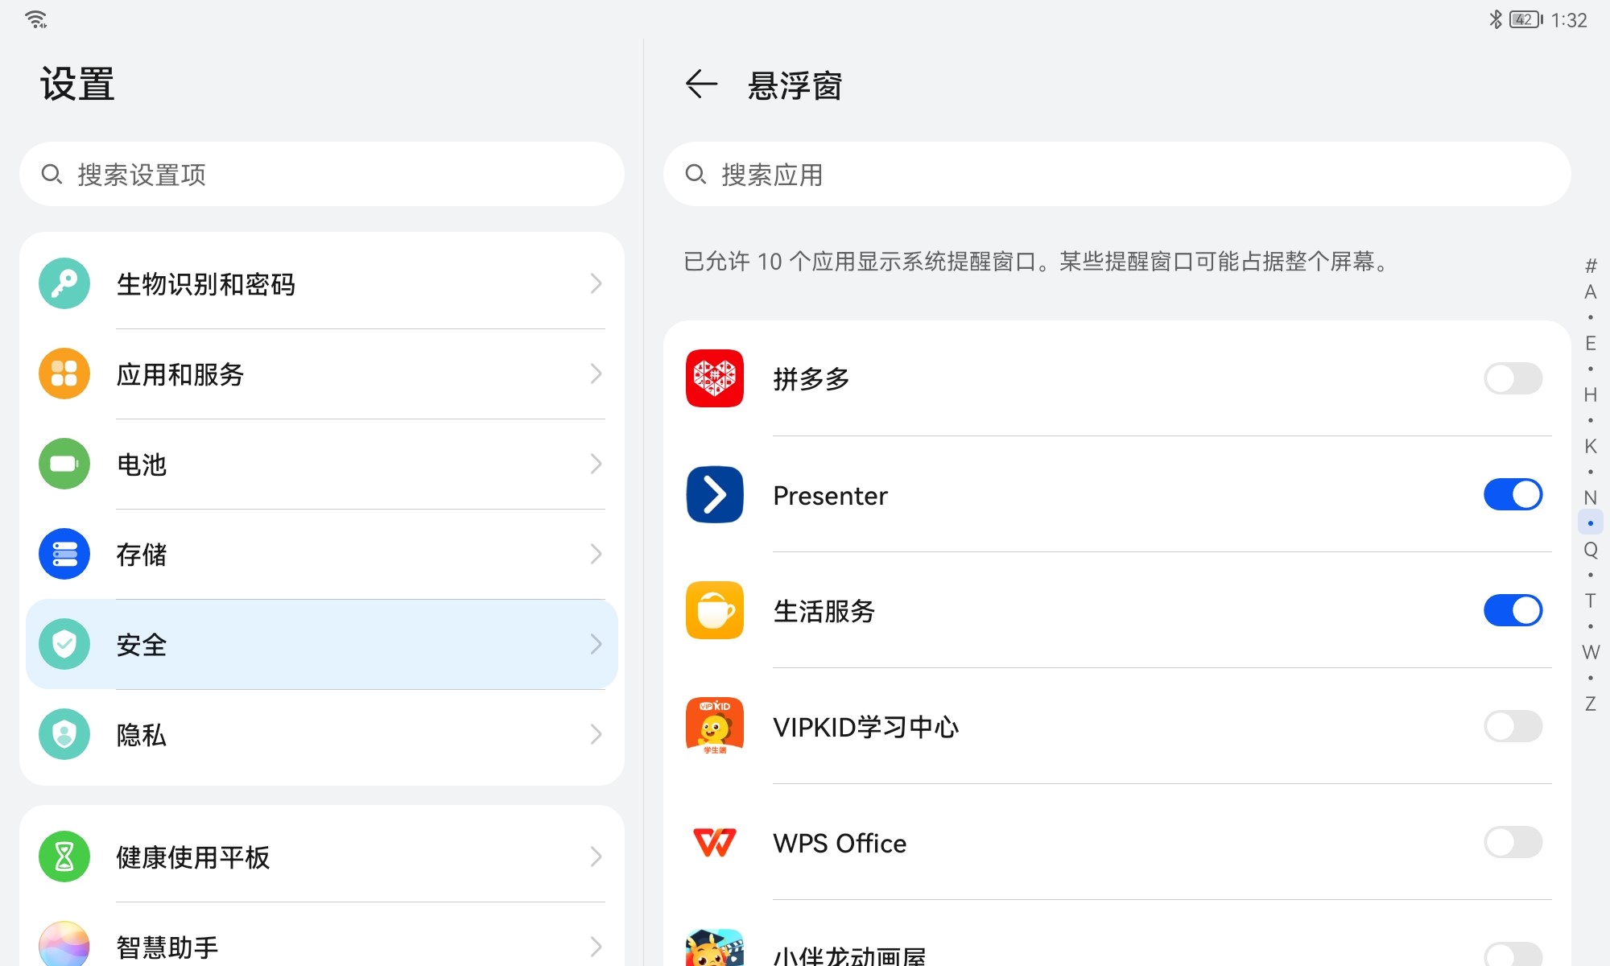Tap the 1:32 clock in status bar
The width and height of the screenshot is (1610, 966).
tap(1569, 20)
